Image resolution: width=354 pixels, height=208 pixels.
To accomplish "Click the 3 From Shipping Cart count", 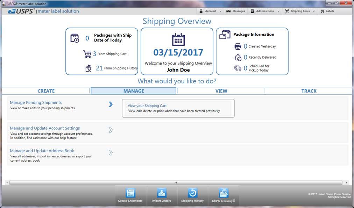I will point(94,54).
